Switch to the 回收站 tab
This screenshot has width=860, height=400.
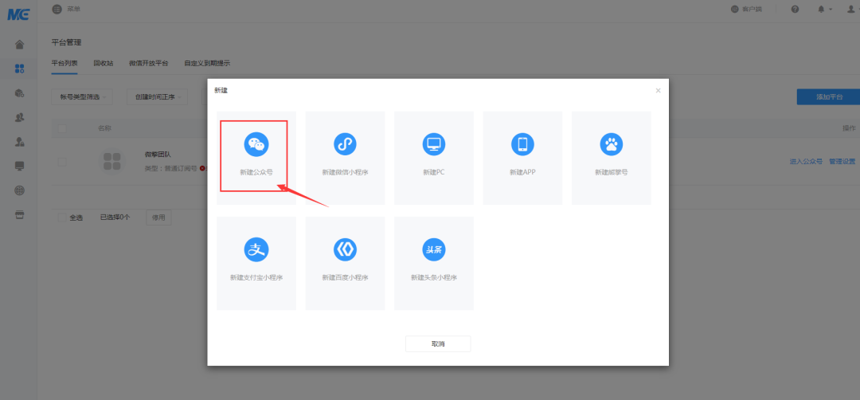point(104,63)
